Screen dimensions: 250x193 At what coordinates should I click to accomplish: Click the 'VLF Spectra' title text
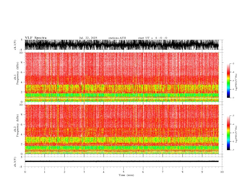point(36,38)
